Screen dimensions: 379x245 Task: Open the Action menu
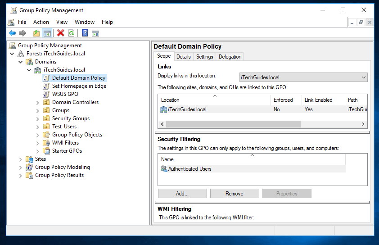[41, 22]
